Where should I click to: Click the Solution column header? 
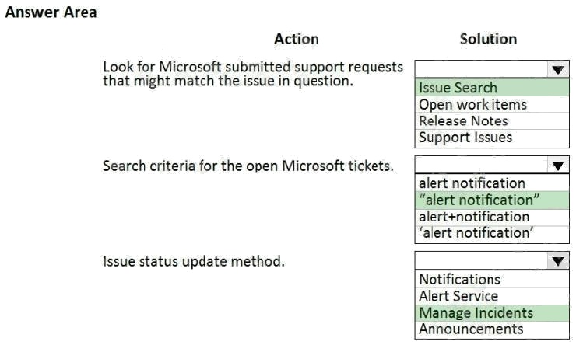click(x=488, y=39)
